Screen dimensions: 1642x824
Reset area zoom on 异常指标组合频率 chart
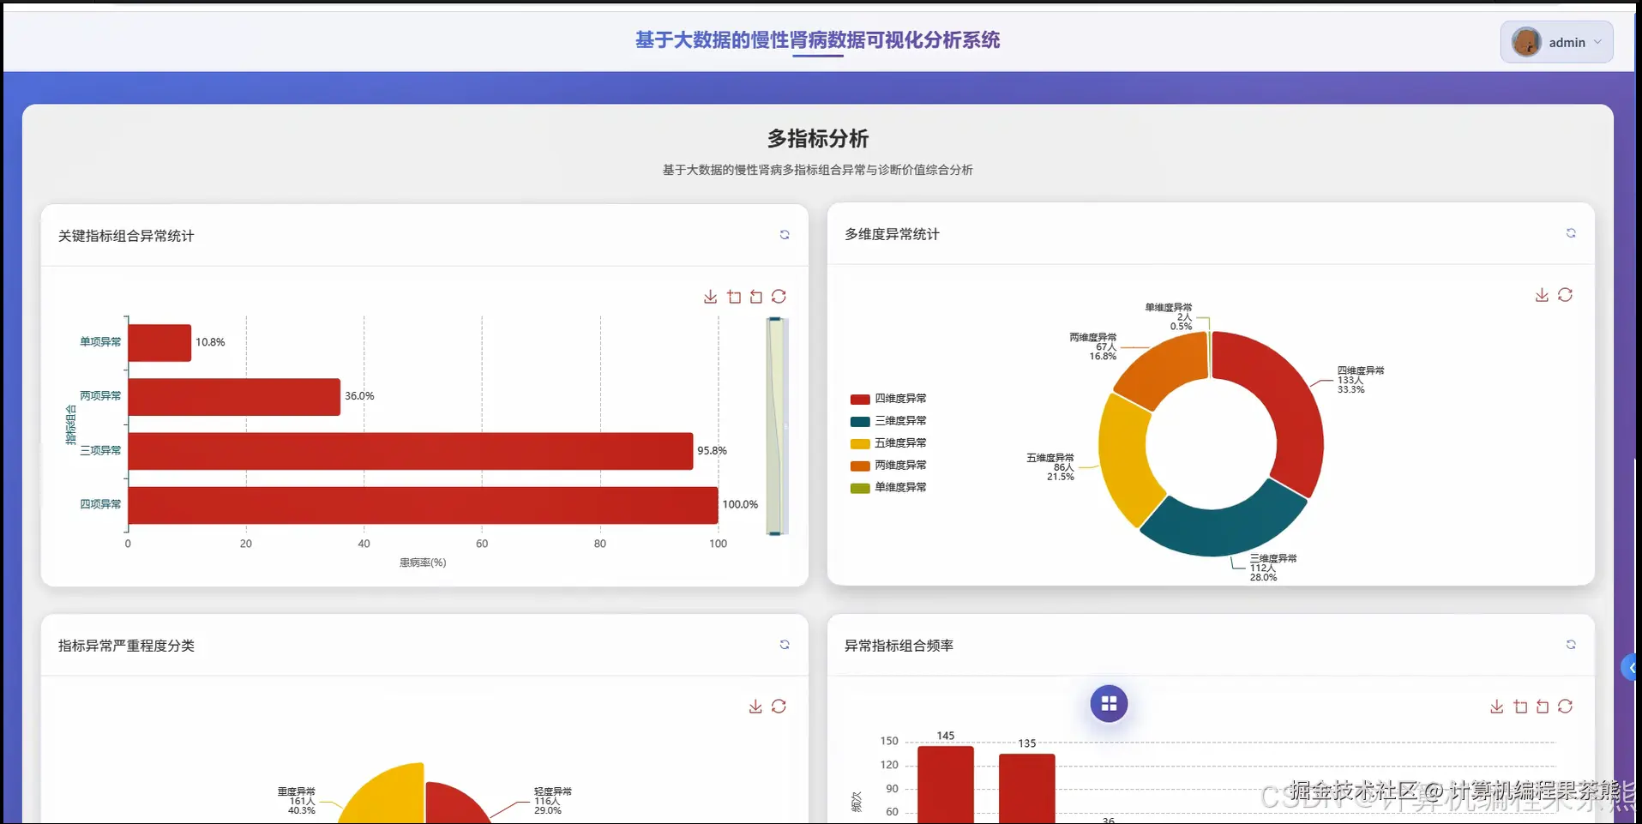click(x=1543, y=707)
